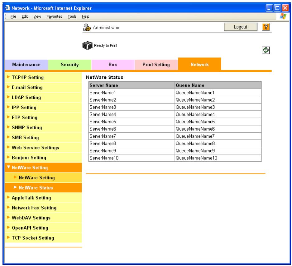
Task: Select the ServerName1 cell
Action: coord(132,93)
